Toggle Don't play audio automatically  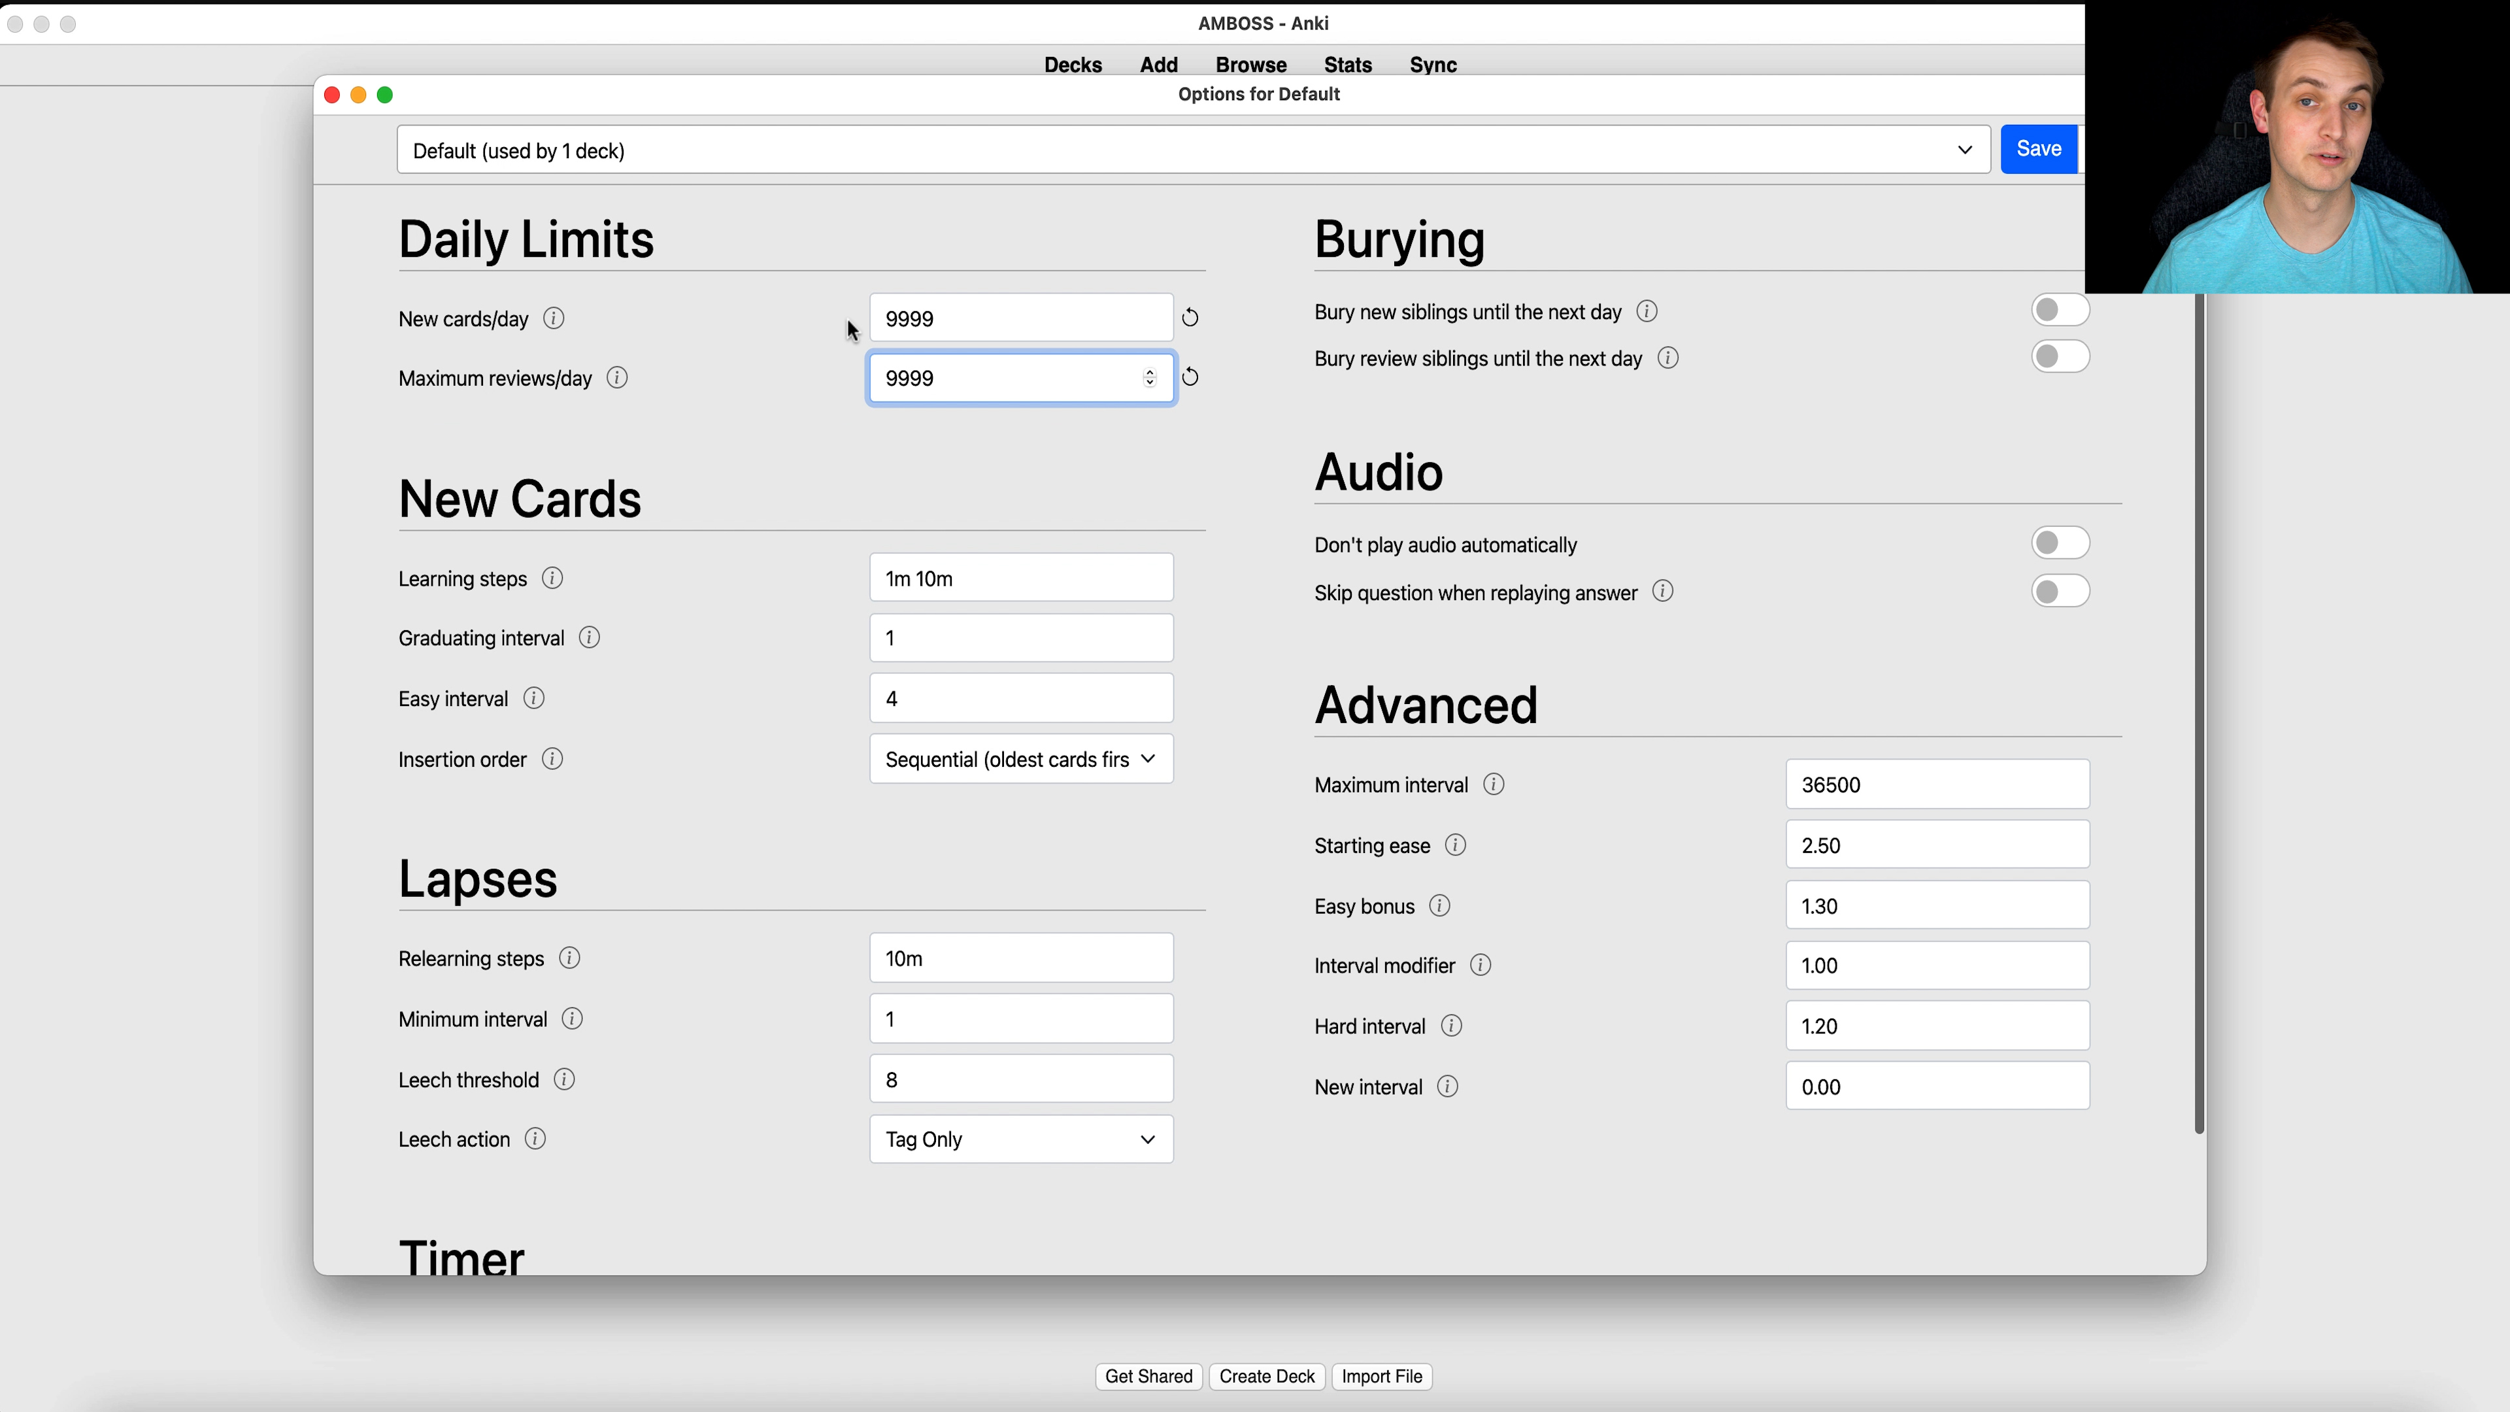2059,543
